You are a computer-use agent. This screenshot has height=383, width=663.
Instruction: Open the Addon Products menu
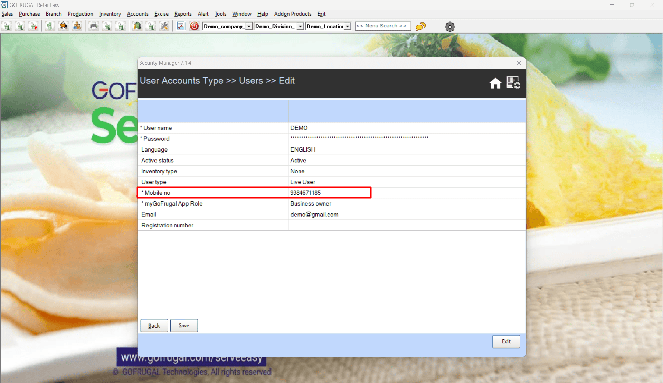tap(293, 14)
